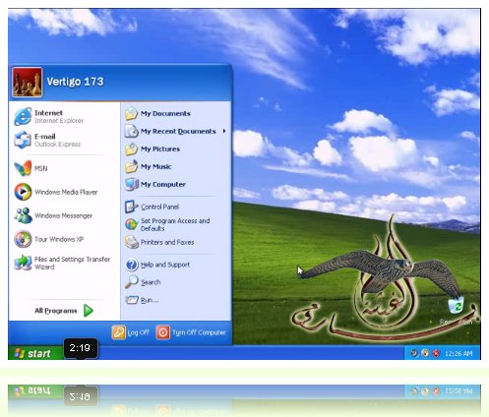Click the Start button on the taskbar

coord(35,353)
